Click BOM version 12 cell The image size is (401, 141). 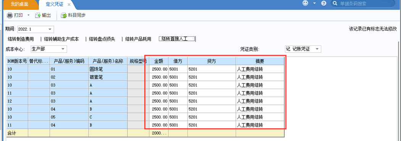(17, 101)
